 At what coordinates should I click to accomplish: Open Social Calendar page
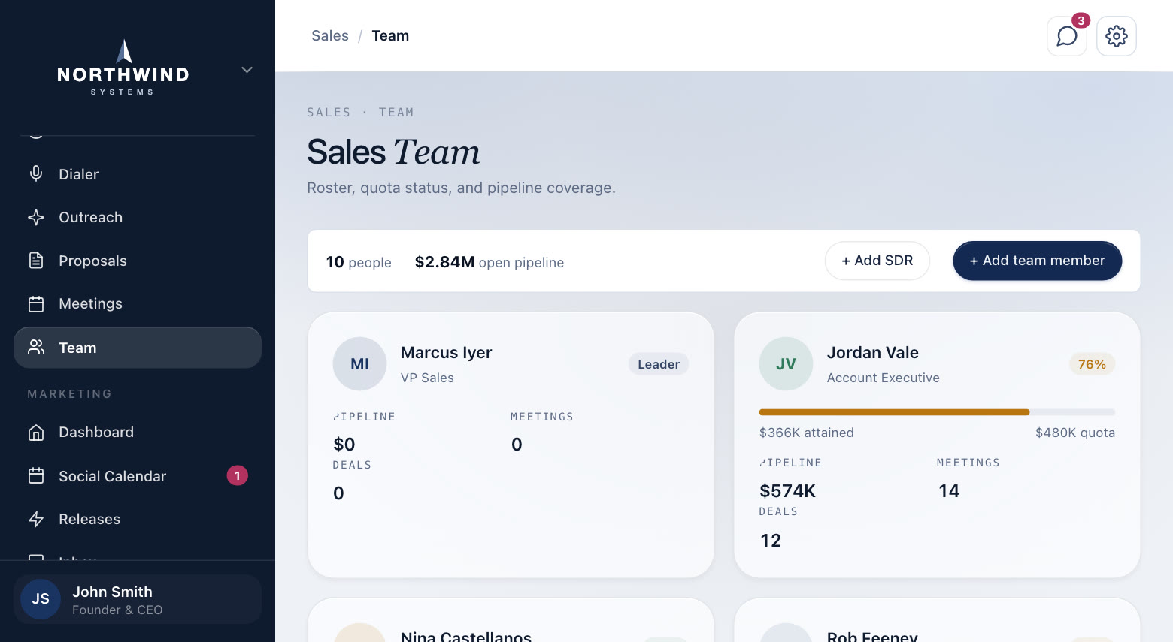138,476
